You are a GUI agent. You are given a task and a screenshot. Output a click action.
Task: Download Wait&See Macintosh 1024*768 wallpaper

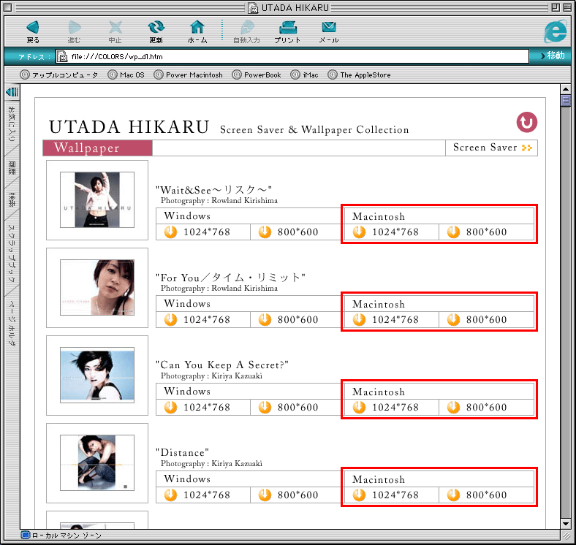click(x=392, y=232)
